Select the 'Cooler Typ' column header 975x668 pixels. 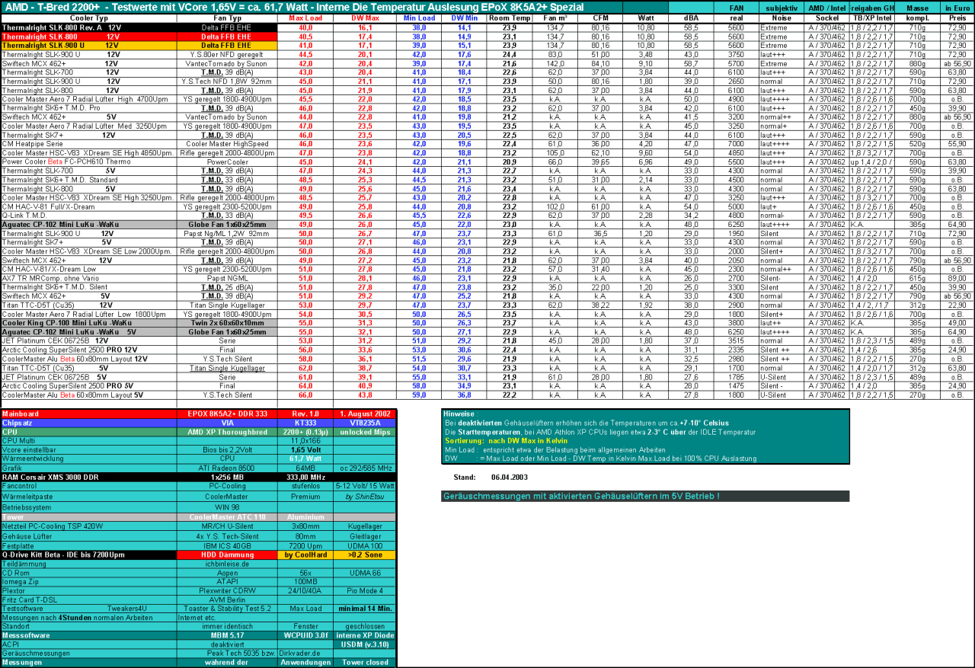[x=88, y=18]
